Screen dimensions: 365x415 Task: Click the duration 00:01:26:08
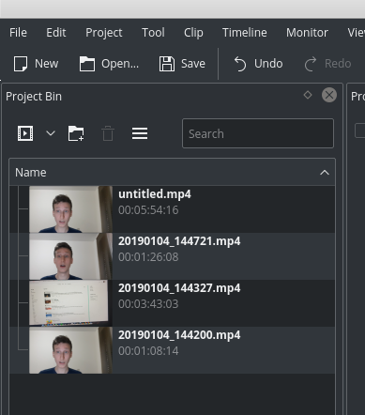(x=148, y=257)
